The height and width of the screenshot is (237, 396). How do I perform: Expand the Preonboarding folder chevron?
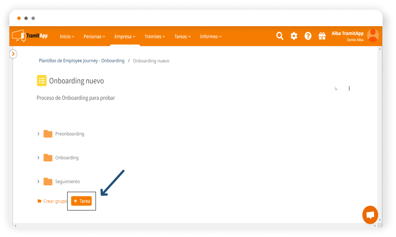click(x=38, y=134)
